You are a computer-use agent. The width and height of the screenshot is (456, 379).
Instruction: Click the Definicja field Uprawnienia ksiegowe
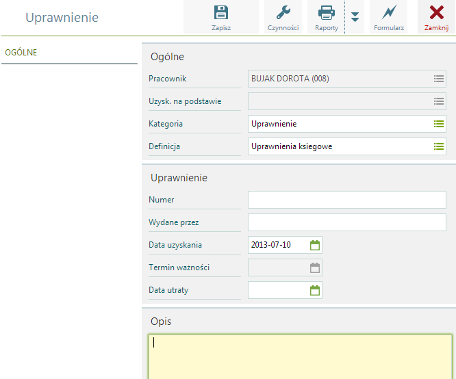pos(347,146)
